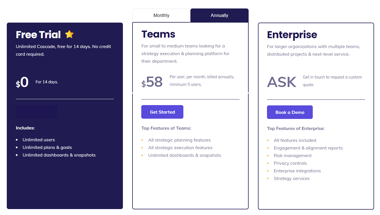Click 'Engagement & alignment reports' item
The height and width of the screenshot is (215, 380).
(x=308, y=148)
